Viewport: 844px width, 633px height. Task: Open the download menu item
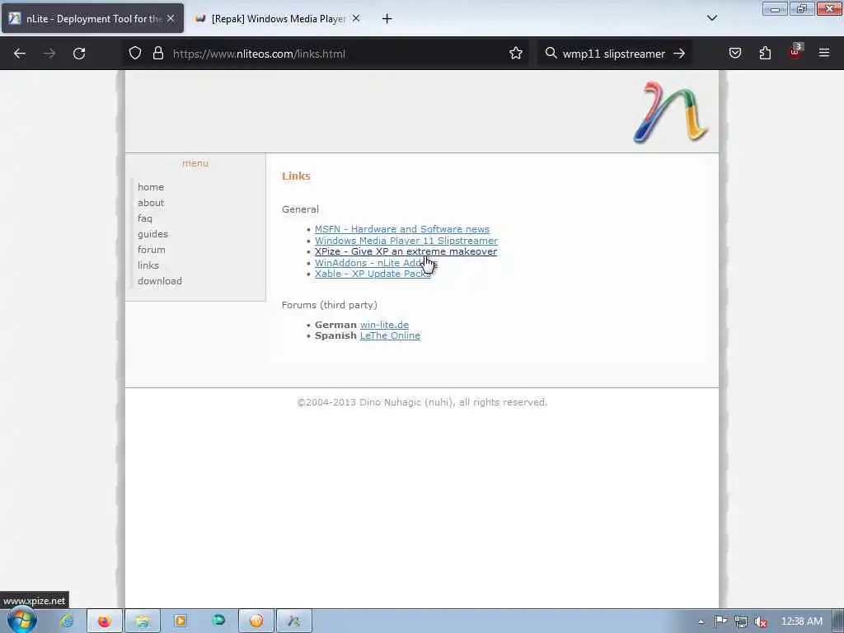160,280
